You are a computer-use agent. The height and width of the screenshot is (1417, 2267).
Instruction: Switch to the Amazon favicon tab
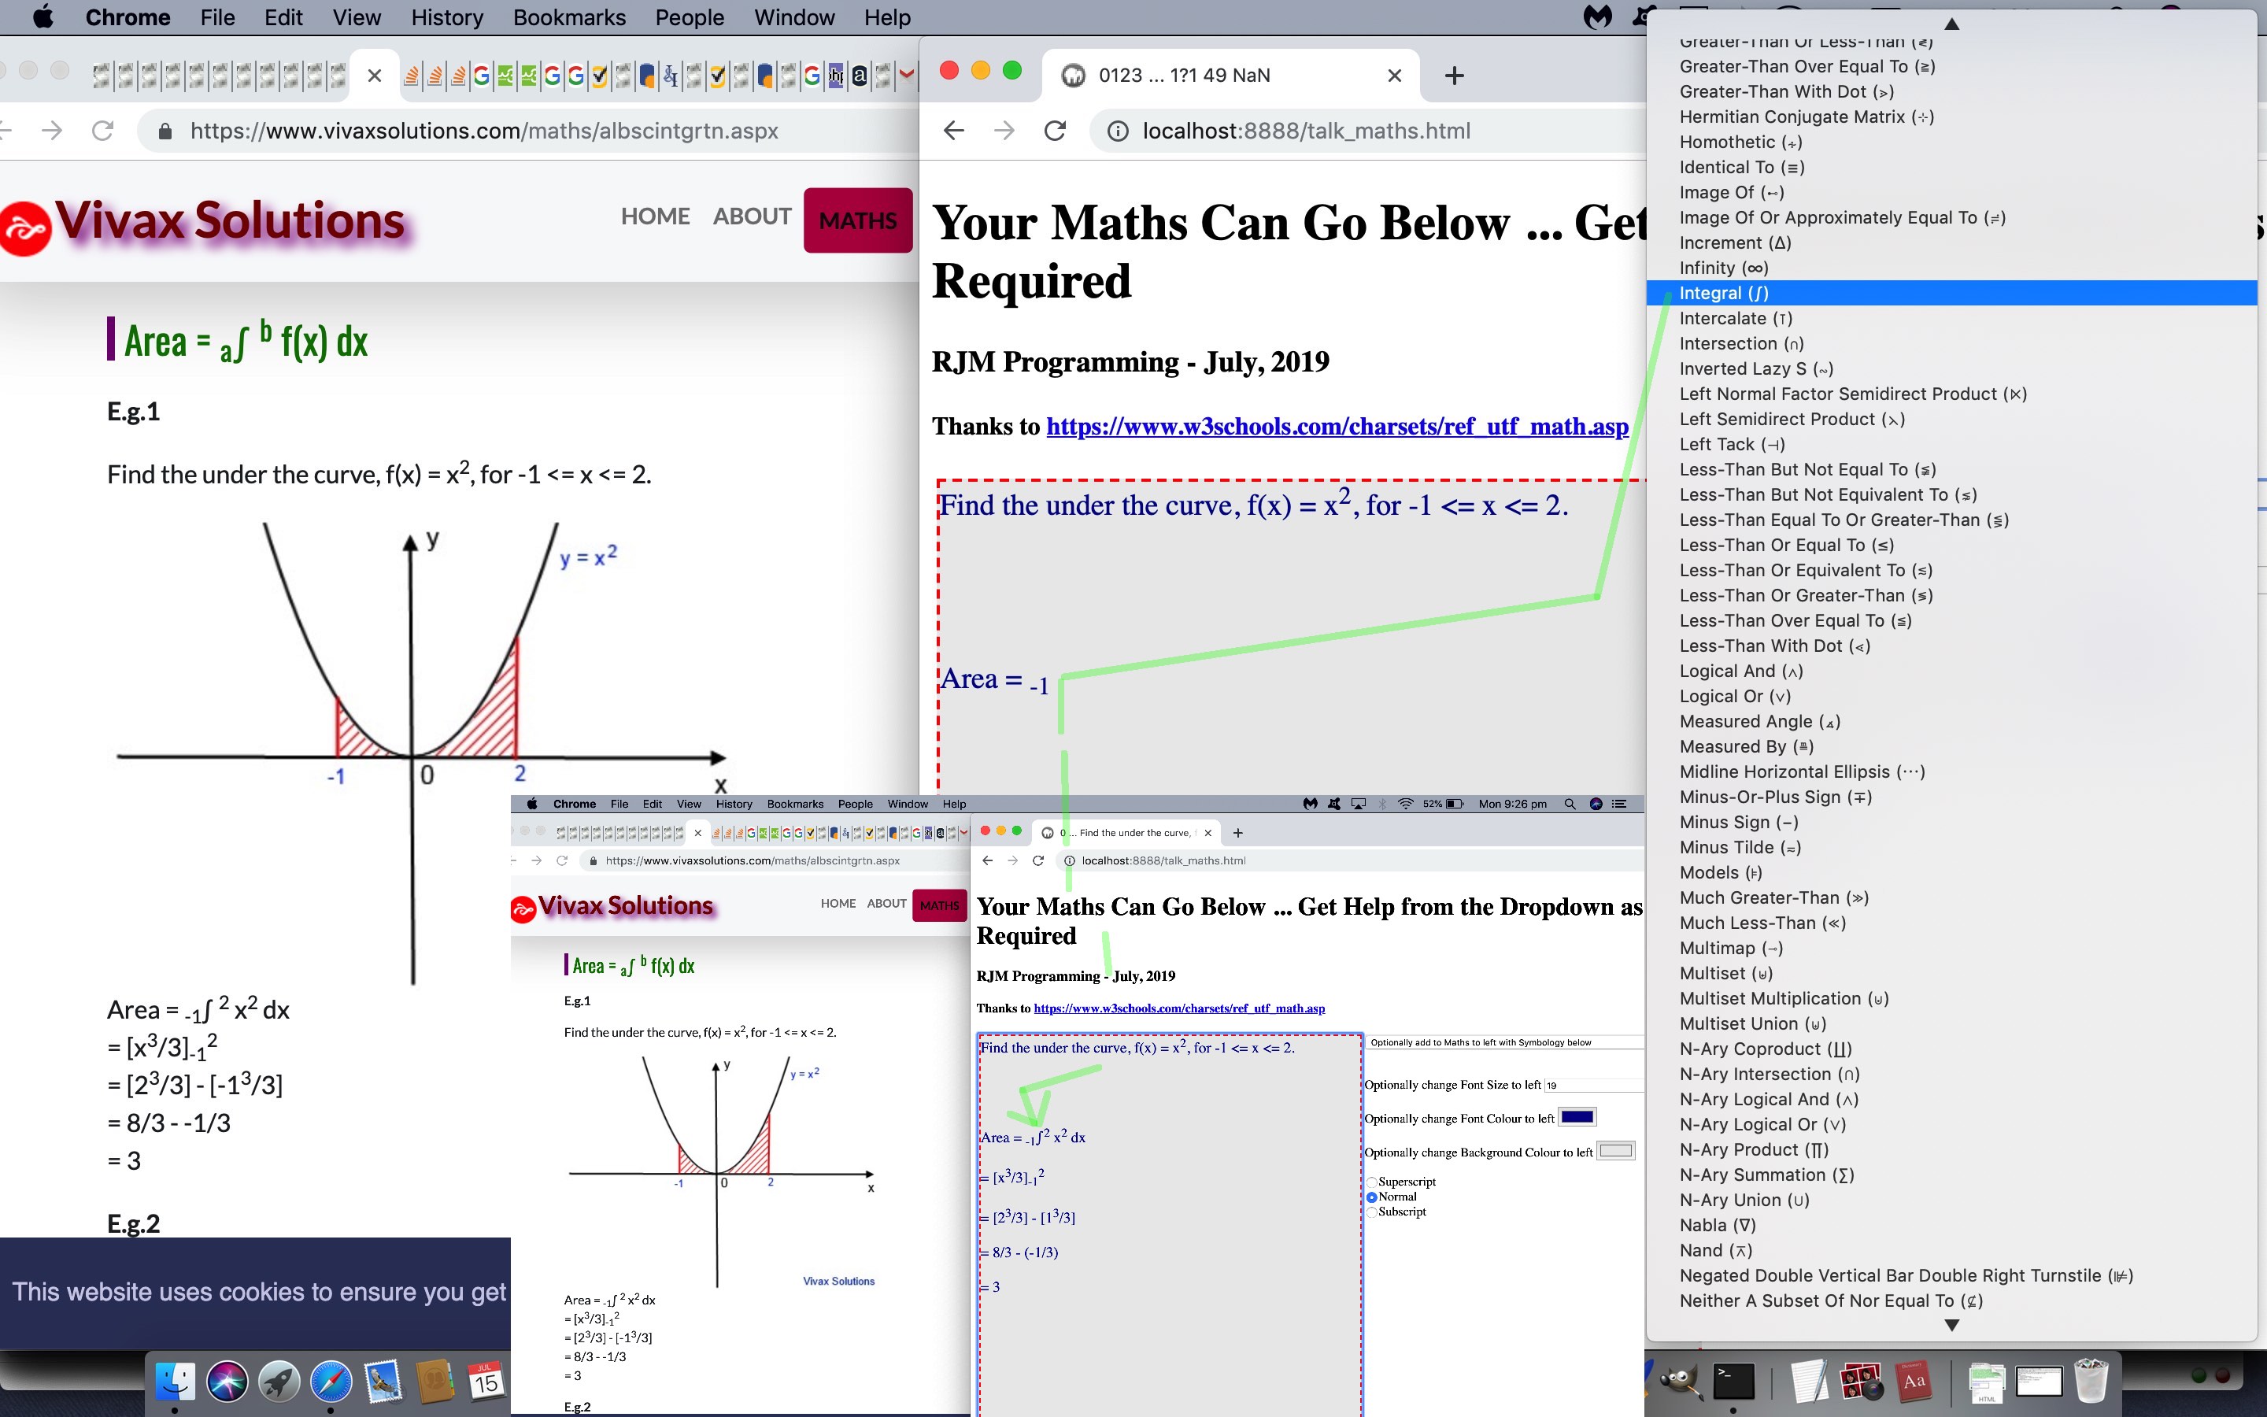click(x=859, y=76)
